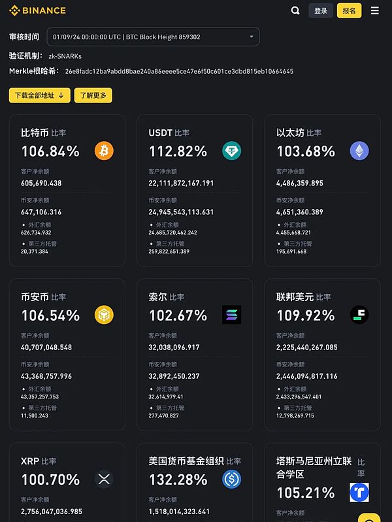Click the yellow 报名 sign-up button
This screenshot has height=522, width=392.
(x=349, y=10)
